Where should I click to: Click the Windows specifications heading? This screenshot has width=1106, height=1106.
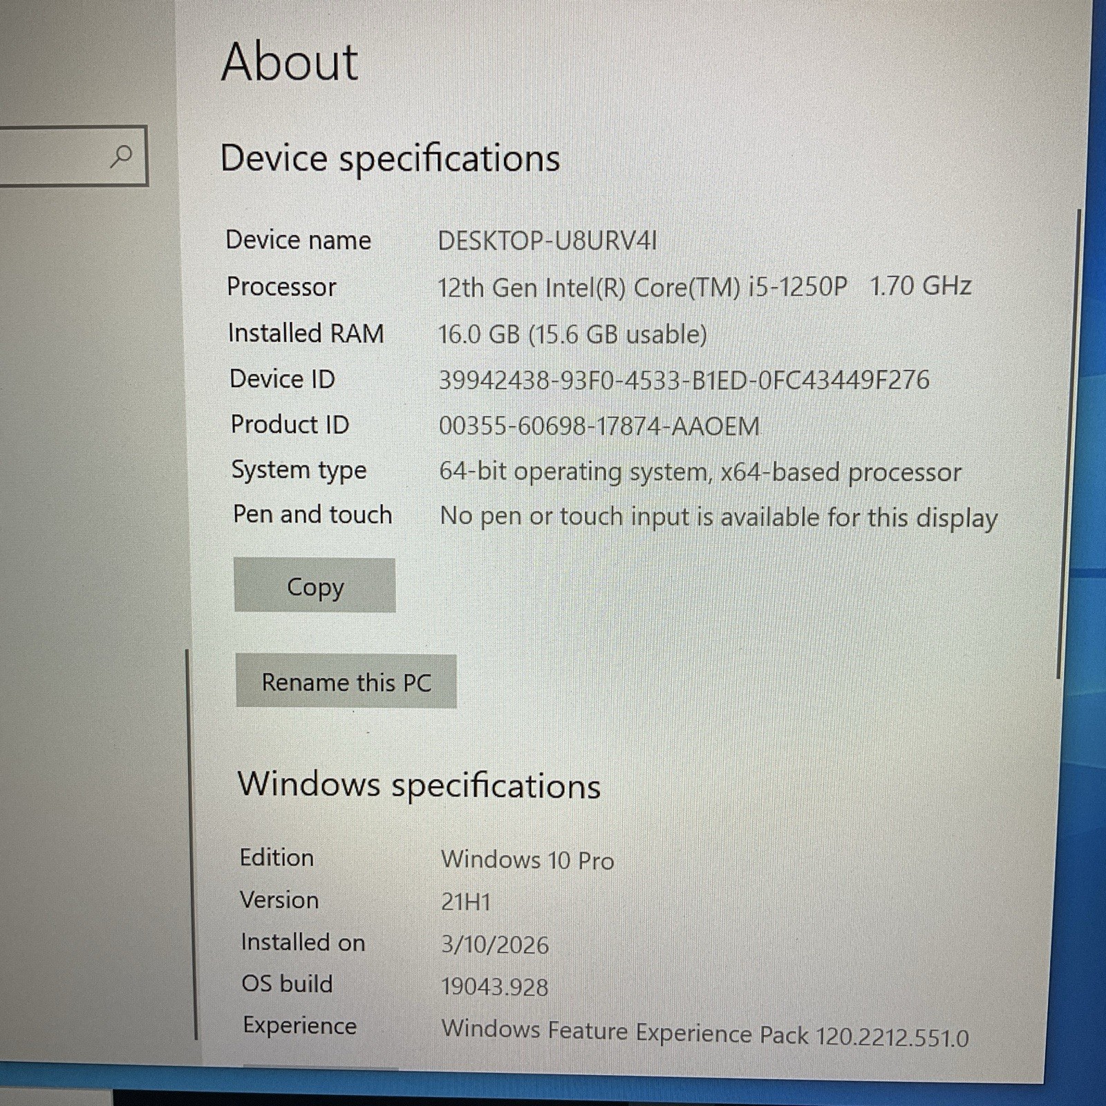[419, 785]
